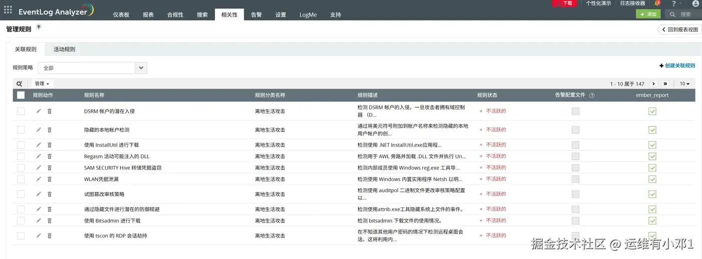The image size is (702, 259).
Task: Delete the 隐藏的本地帐户检测 rule
Action: point(49,129)
